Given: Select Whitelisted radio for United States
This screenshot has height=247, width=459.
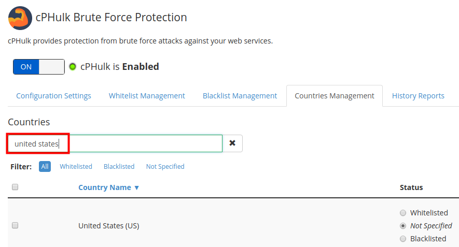Looking at the screenshot, I should click(403, 213).
